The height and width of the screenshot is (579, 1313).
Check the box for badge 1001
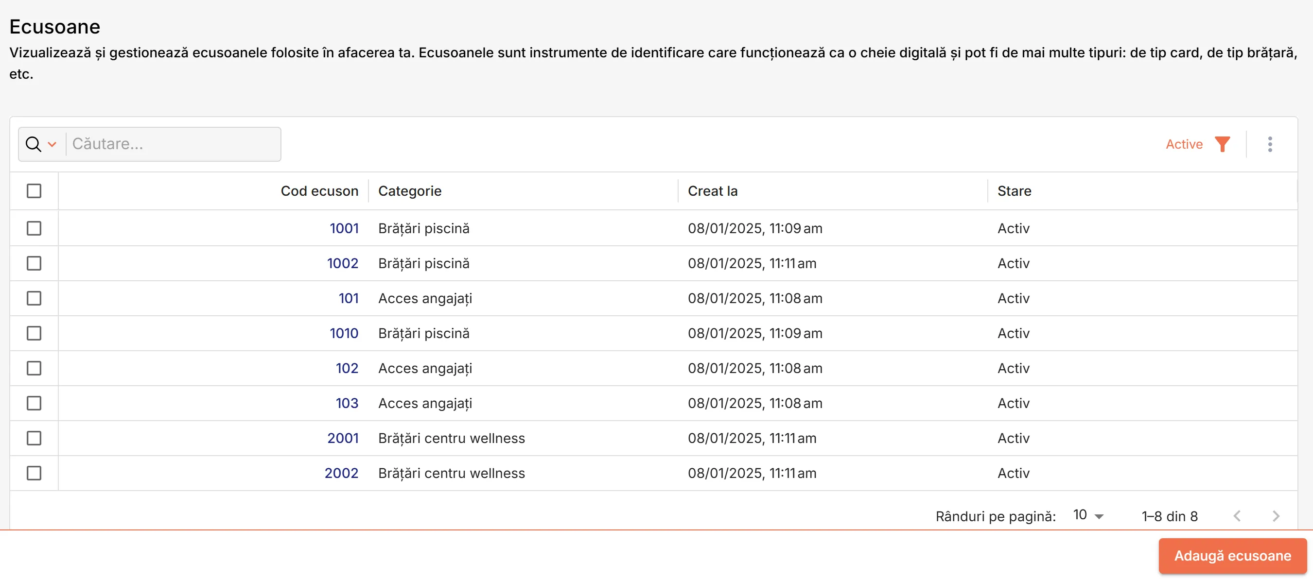coord(34,228)
